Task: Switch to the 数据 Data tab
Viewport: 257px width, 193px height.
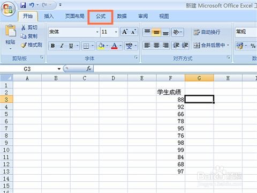Action: click(x=122, y=16)
